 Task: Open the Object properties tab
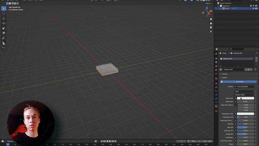coord(216,84)
